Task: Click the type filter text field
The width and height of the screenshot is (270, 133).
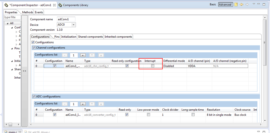Action: tap(12, 17)
